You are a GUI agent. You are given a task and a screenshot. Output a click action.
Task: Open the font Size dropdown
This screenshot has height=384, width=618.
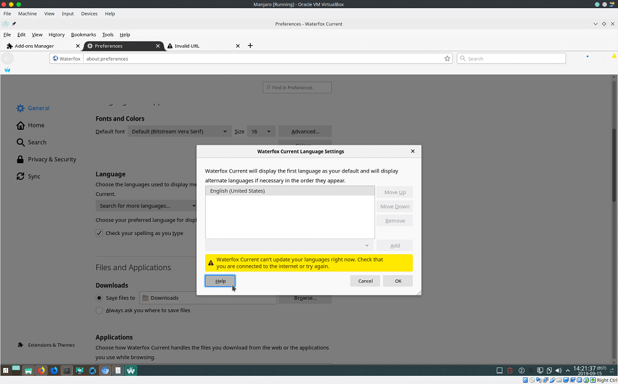[261, 132]
